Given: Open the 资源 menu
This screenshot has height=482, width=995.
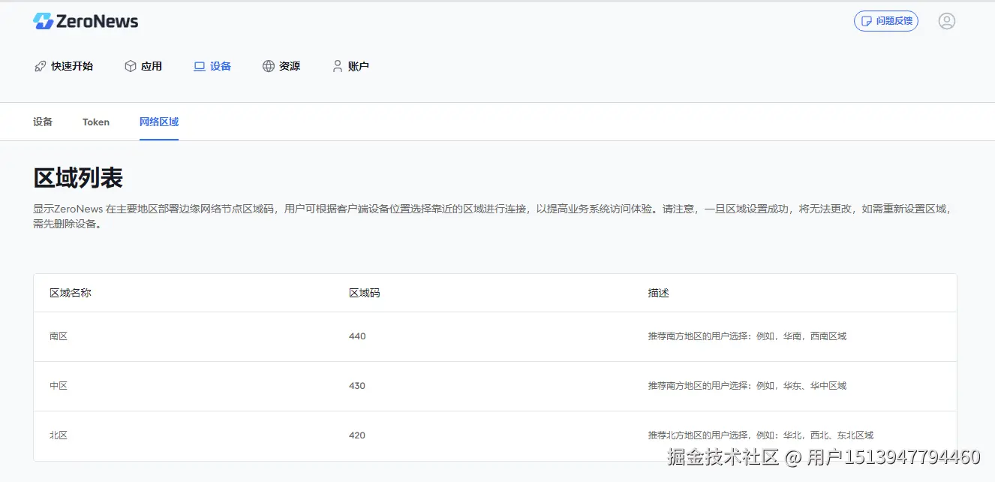Looking at the screenshot, I should pos(281,66).
